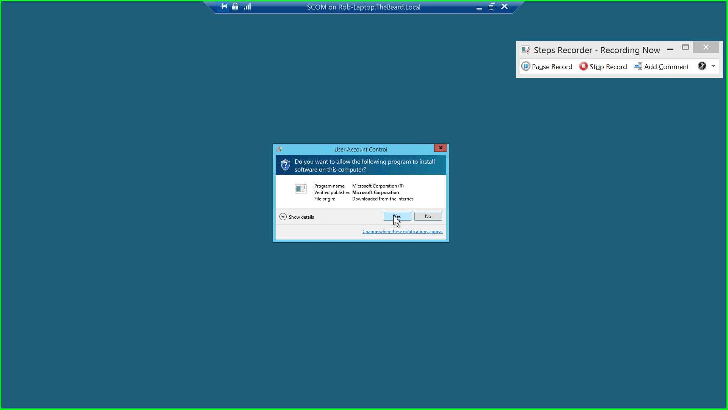Click the UAC shield question icon
The width and height of the screenshot is (728, 410).
285,165
